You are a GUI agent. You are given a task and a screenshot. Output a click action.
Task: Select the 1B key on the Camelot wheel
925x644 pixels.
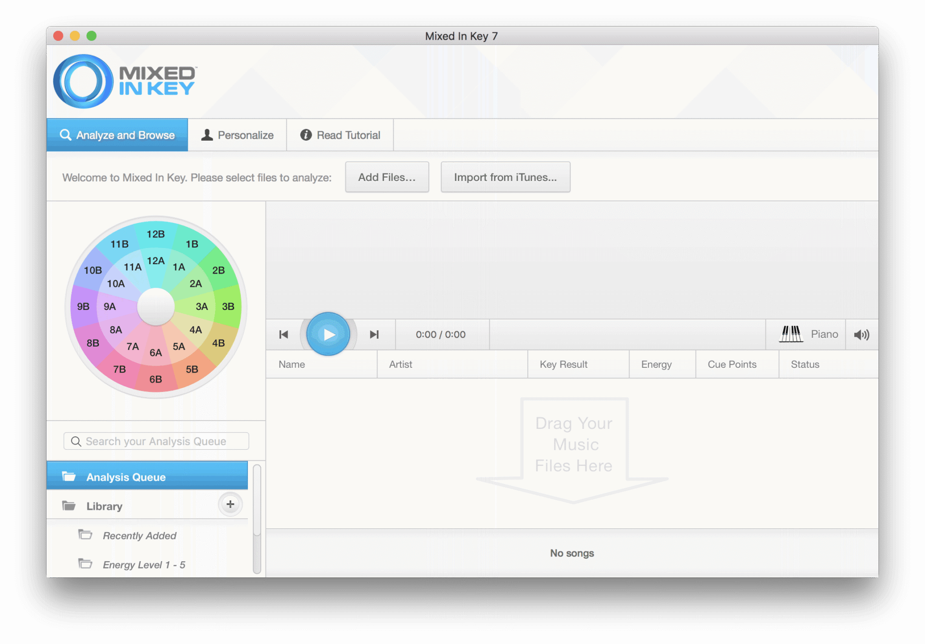(x=192, y=244)
